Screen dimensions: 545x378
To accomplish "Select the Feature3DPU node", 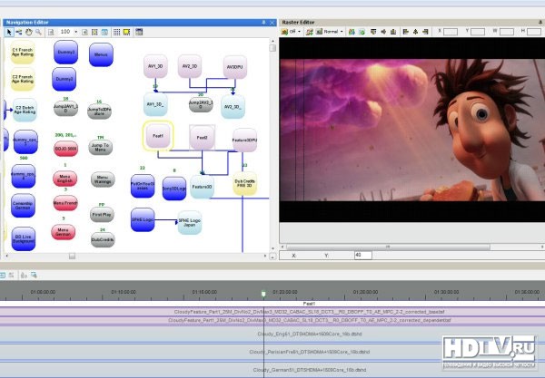I will tap(244, 141).
